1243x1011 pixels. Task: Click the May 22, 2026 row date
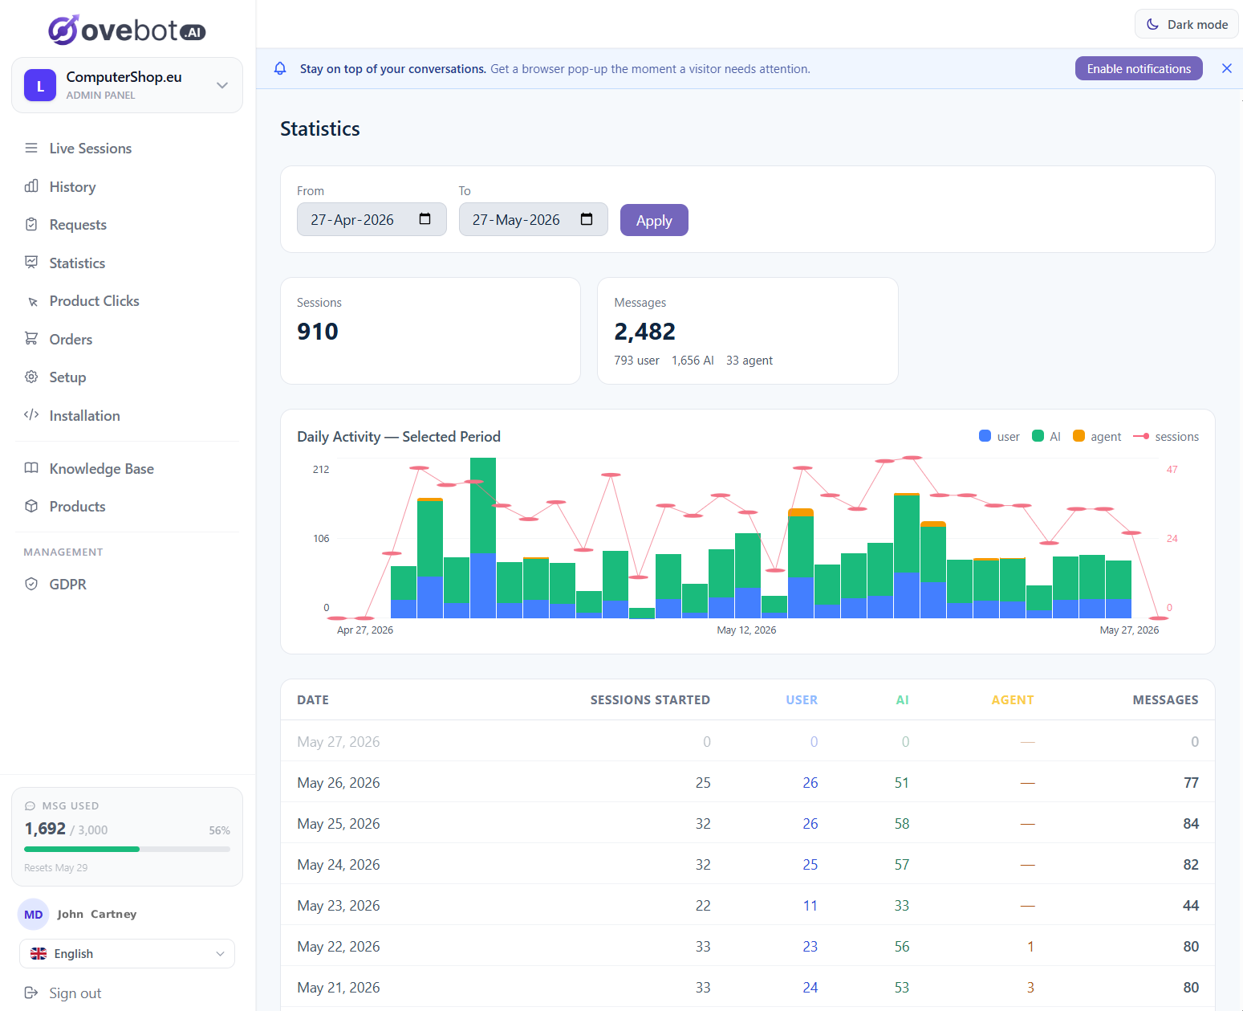tap(339, 946)
